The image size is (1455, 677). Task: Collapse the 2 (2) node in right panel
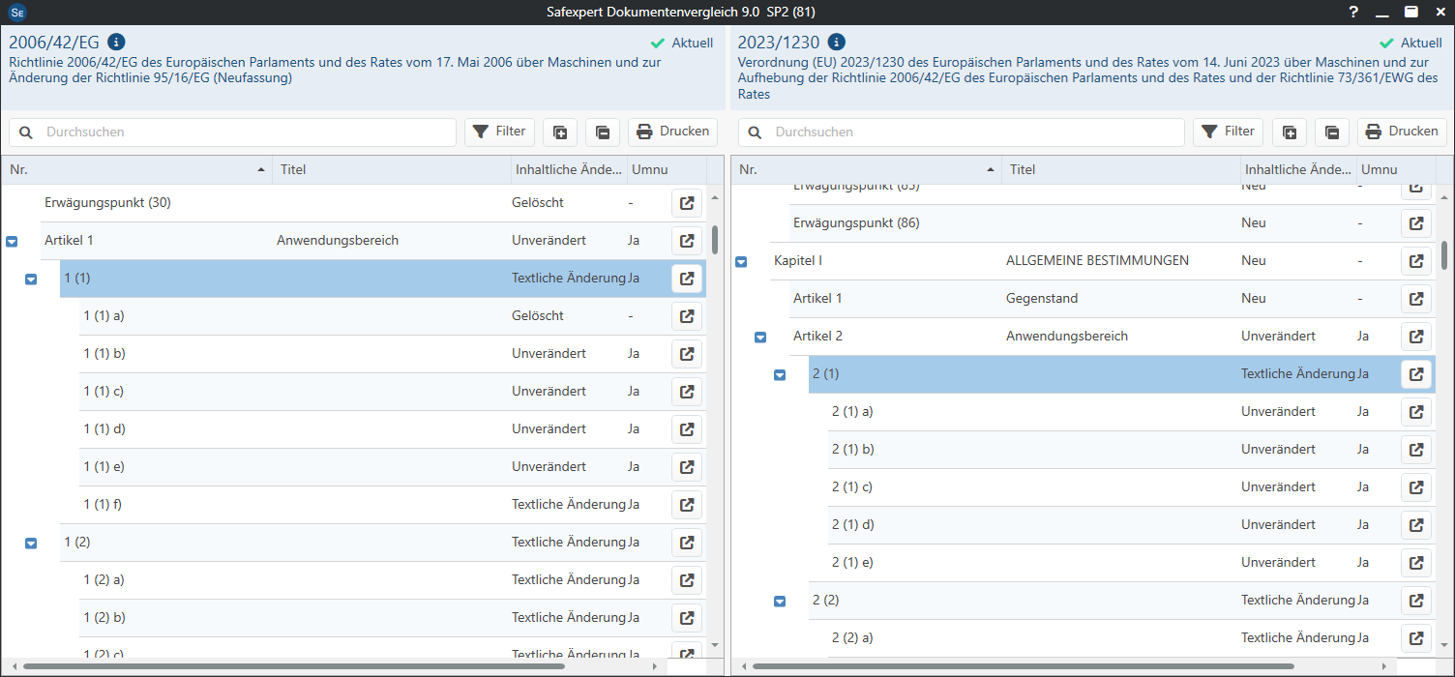[780, 602]
